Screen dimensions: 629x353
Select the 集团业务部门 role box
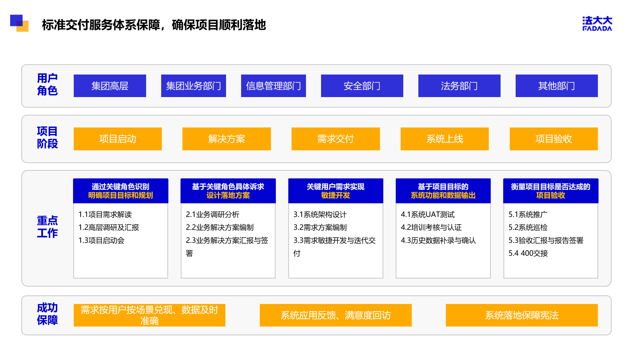tap(194, 86)
